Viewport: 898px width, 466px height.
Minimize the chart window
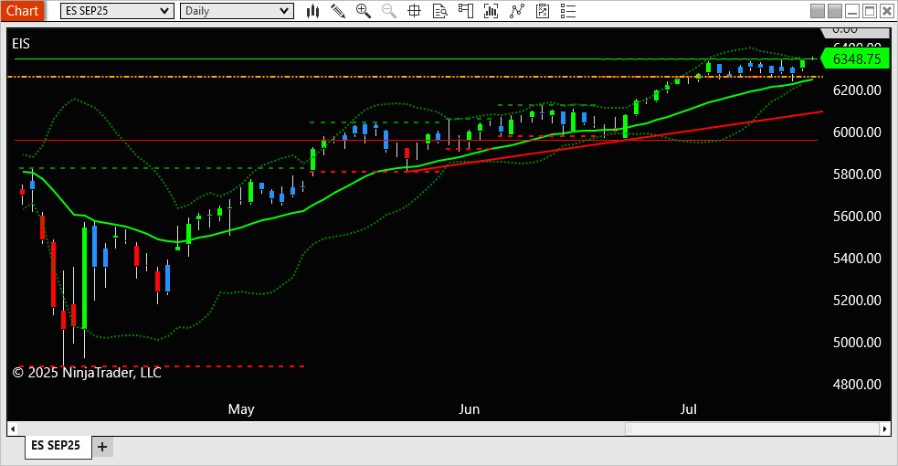point(852,11)
